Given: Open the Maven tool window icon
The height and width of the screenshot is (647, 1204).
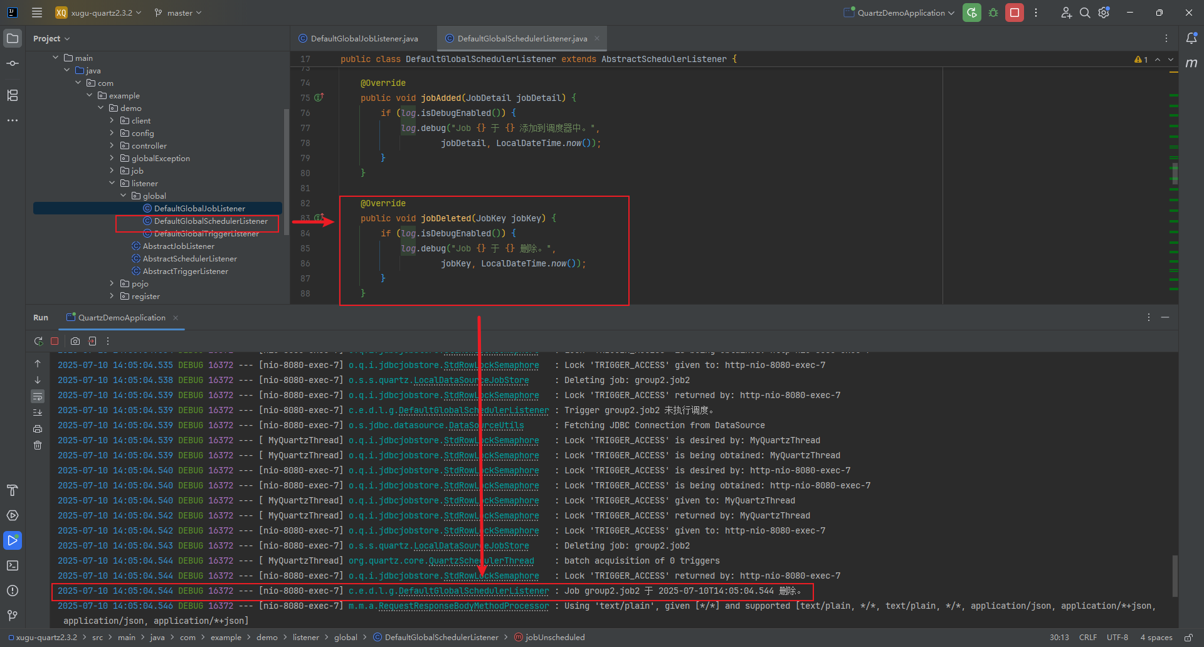Looking at the screenshot, I should (x=1191, y=63).
